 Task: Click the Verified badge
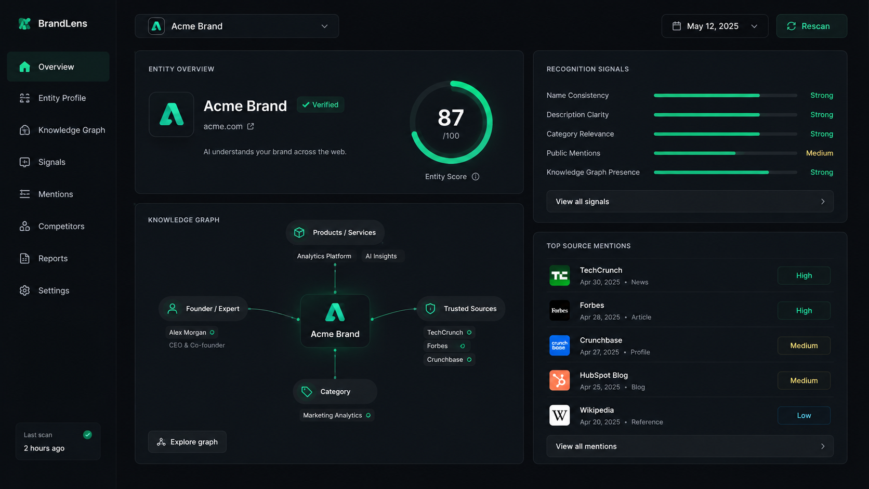320,104
